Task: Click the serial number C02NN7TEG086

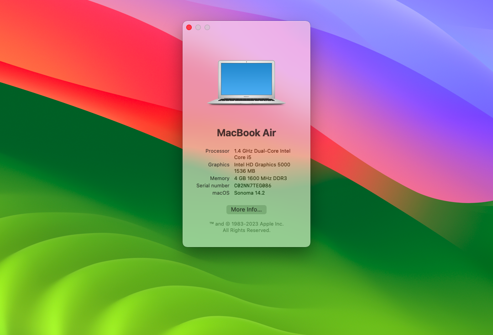Action: [x=252, y=186]
